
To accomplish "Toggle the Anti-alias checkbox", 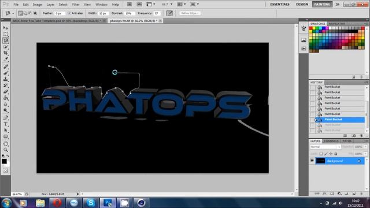I will pyautogui.click(x=69, y=13).
